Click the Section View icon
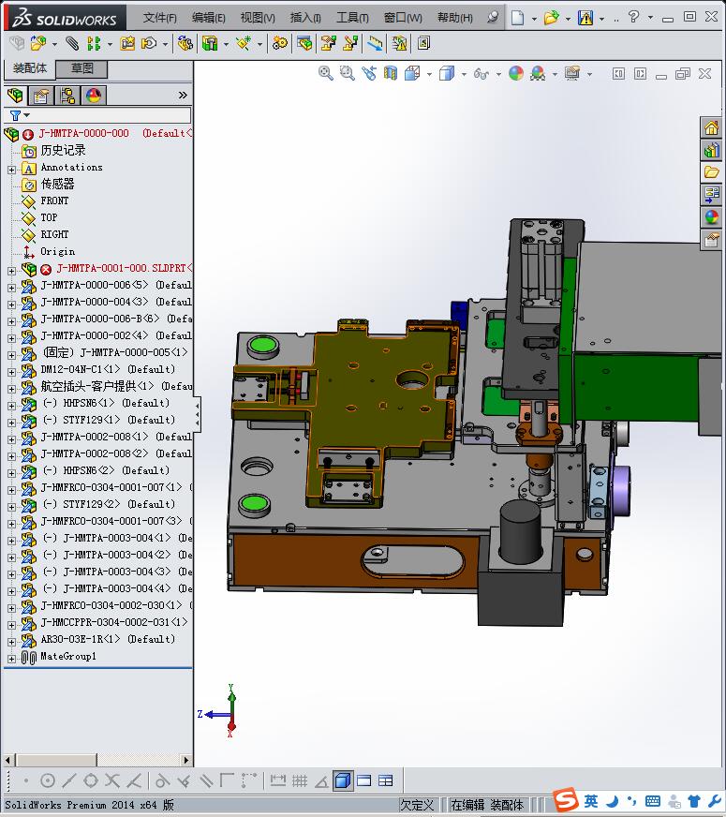726x817 pixels. [391, 73]
